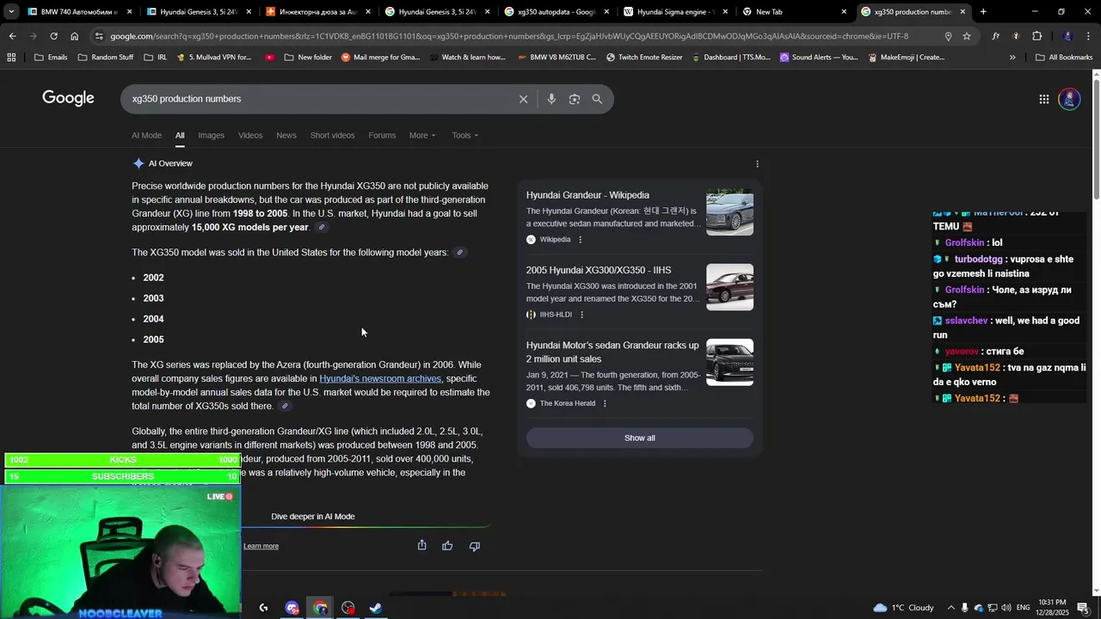
Task: Click the Korea Herald article thumbnail
Action: [x=729, y=362]
